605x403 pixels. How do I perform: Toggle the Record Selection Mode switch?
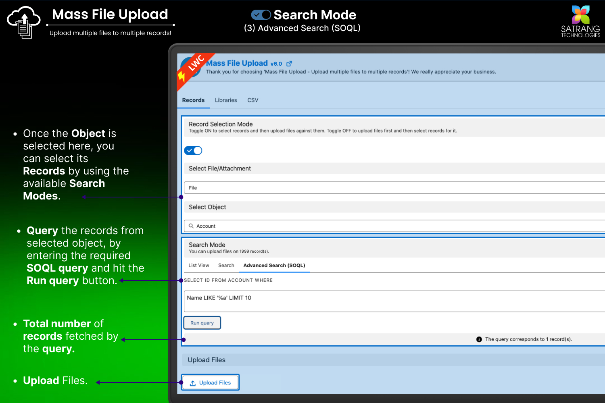click(193, 150)
